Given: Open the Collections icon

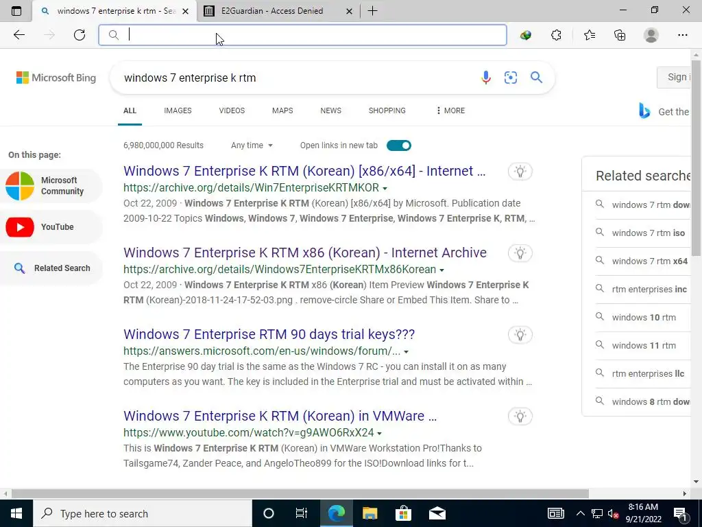Looking at the screenshot, I should pos(620,35).
